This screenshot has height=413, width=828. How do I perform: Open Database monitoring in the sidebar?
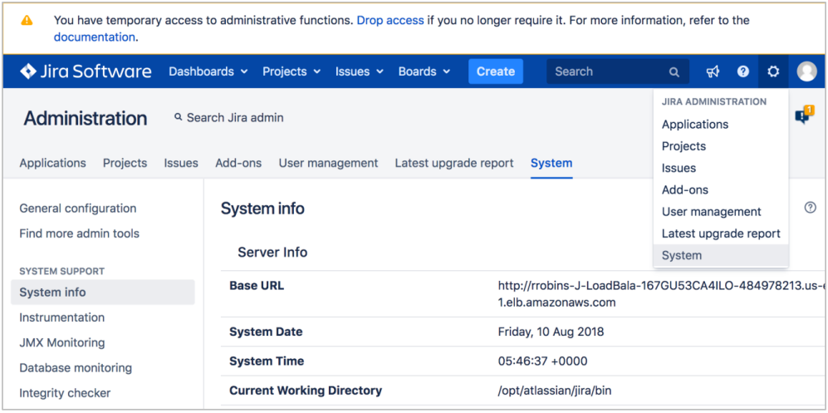pyautogui.click(x=76, y=367)
